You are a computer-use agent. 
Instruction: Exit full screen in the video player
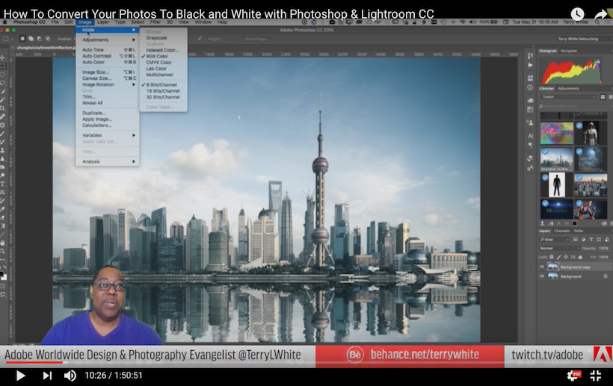coord(595,376)
